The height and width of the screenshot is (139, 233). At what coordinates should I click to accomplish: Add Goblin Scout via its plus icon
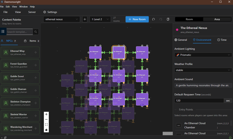pos(36,78)
